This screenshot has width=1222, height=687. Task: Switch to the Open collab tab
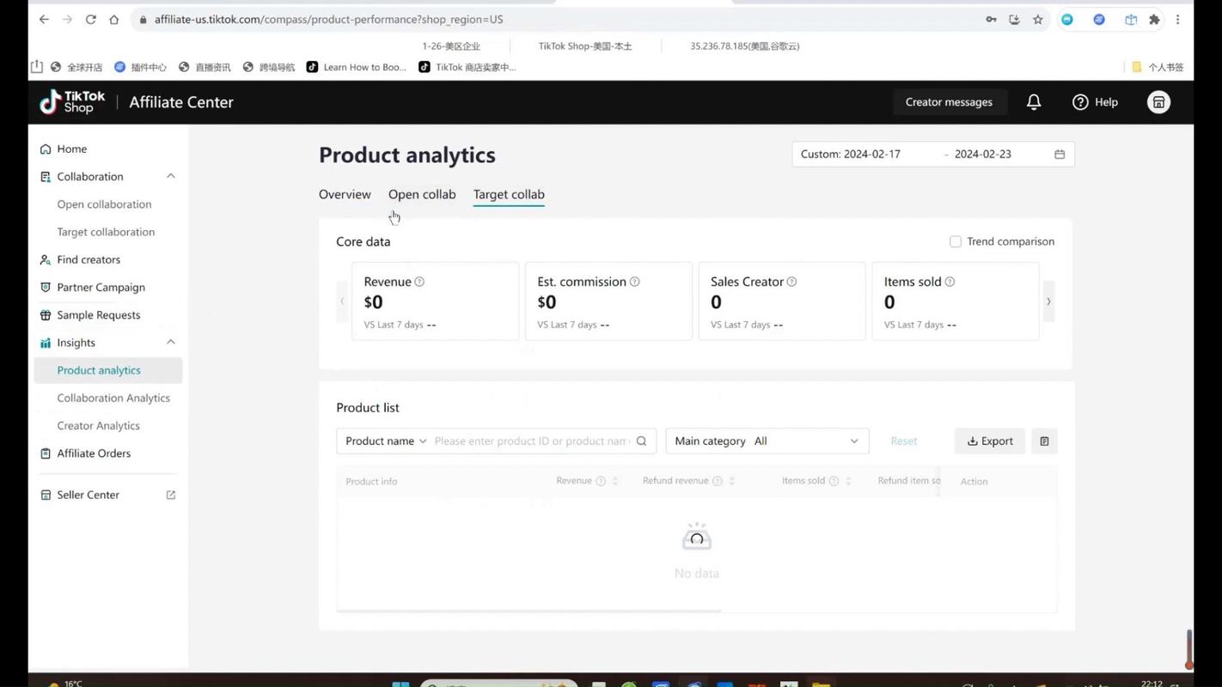pos(422,195)
